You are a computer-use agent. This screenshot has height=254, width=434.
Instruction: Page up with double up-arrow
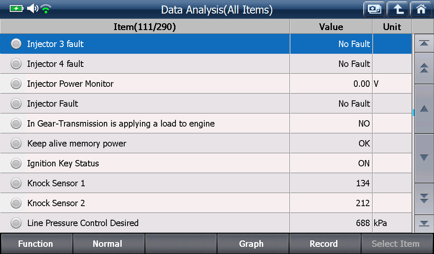coord(424,68)
